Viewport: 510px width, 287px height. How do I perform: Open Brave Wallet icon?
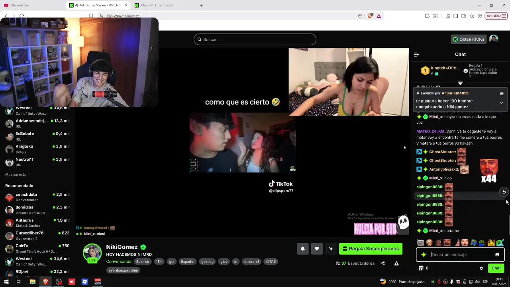[464, 16]
